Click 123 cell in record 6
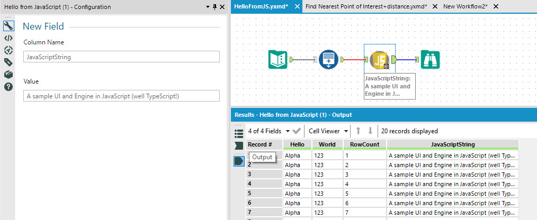 point(327,203)
